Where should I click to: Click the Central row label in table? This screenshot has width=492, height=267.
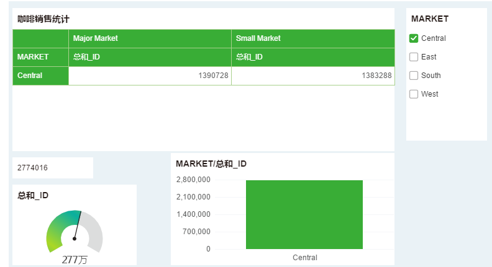coord(40,76)
